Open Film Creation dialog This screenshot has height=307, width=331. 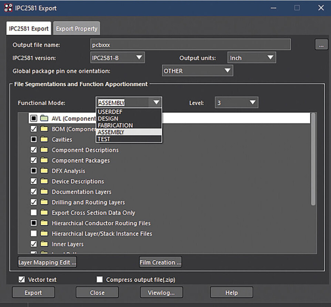(x=160, y=262)
